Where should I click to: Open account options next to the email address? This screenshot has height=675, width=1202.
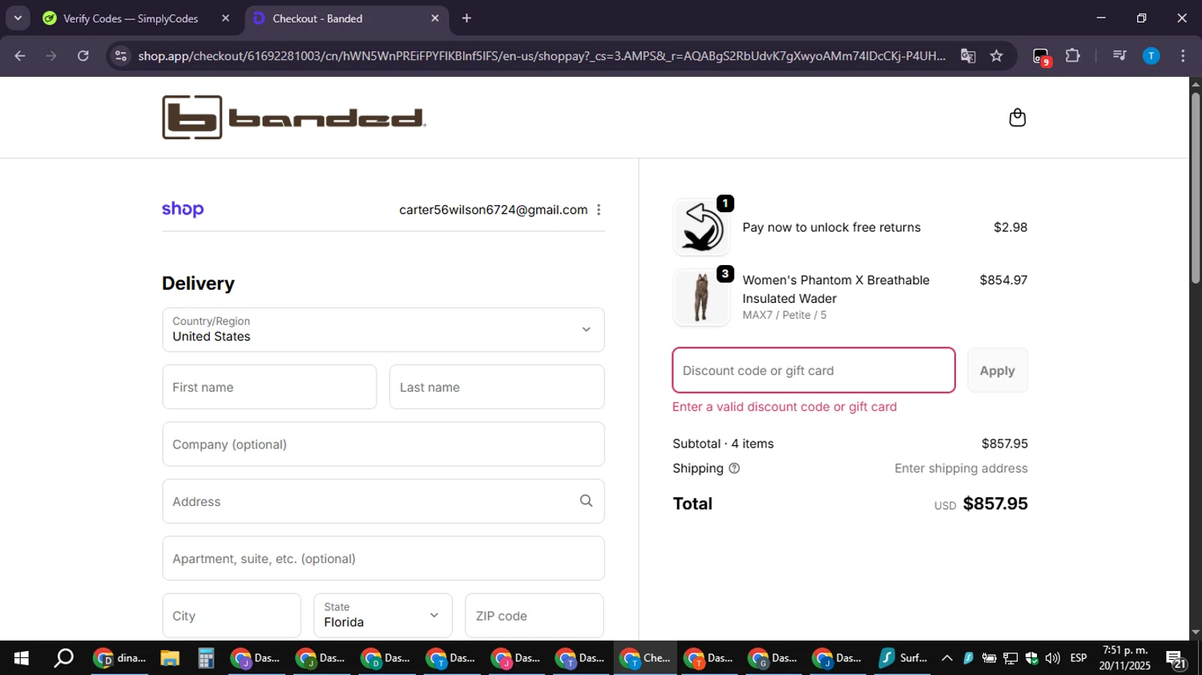599,210
